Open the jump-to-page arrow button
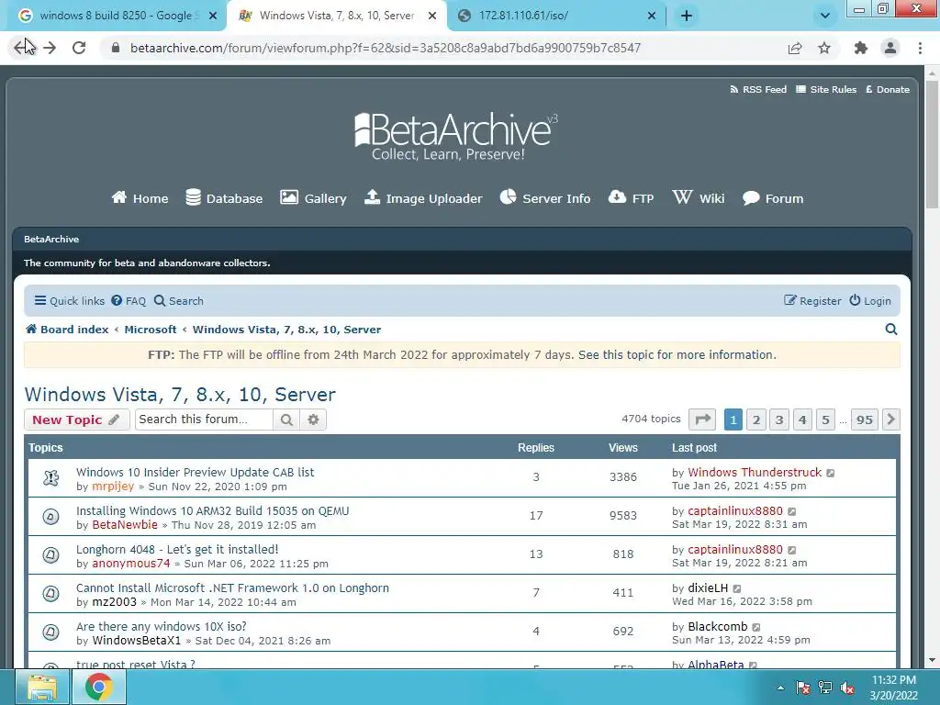Viewport: 940px width, 705px height. [x=702, y=420]
